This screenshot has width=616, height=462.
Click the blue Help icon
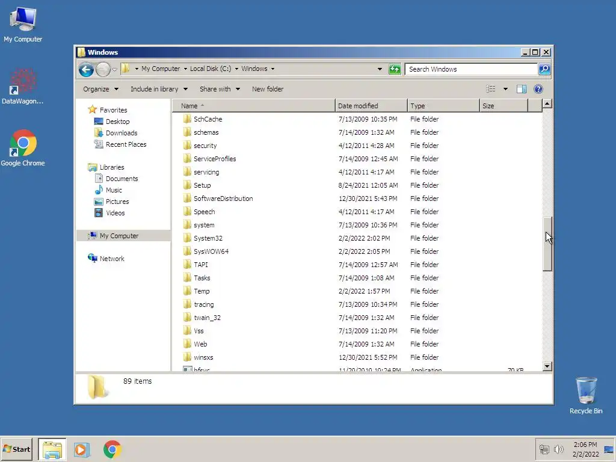(x=538, y=89)
